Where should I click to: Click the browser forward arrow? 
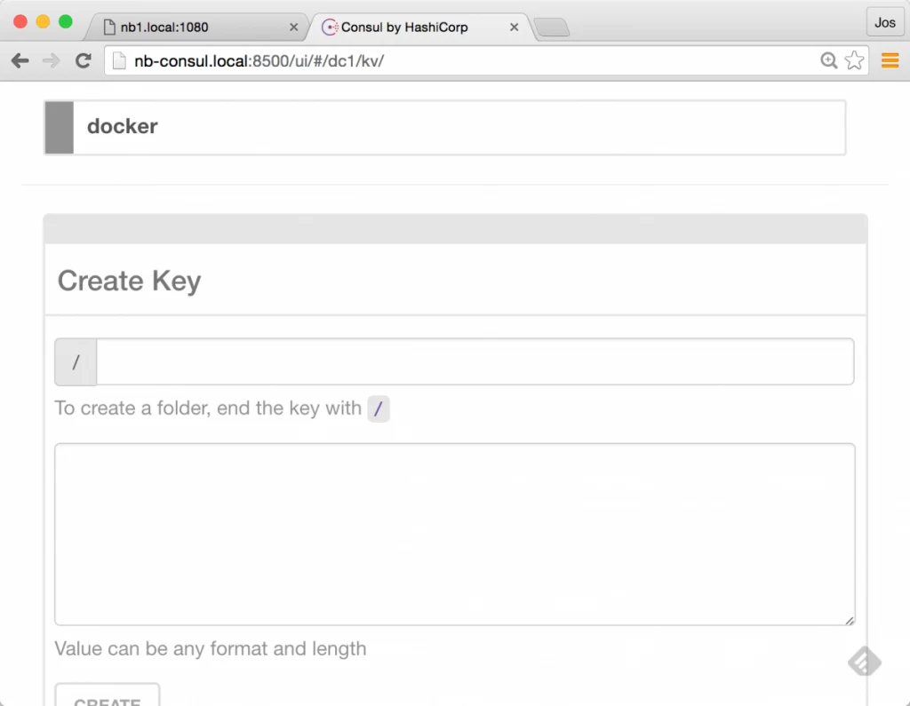click(52, 61)
